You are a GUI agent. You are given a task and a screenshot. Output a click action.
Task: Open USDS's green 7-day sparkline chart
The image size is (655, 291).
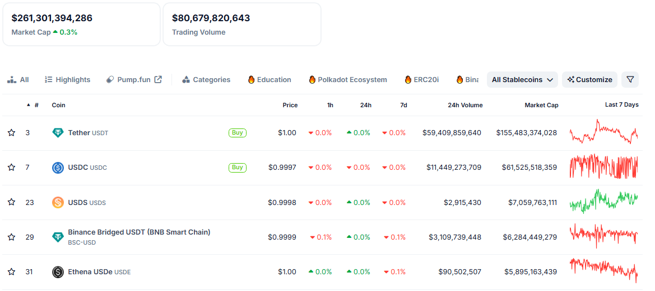click(603, 202)
